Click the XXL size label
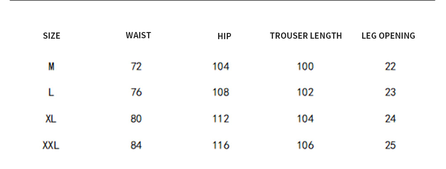 (x=51, y=145)
